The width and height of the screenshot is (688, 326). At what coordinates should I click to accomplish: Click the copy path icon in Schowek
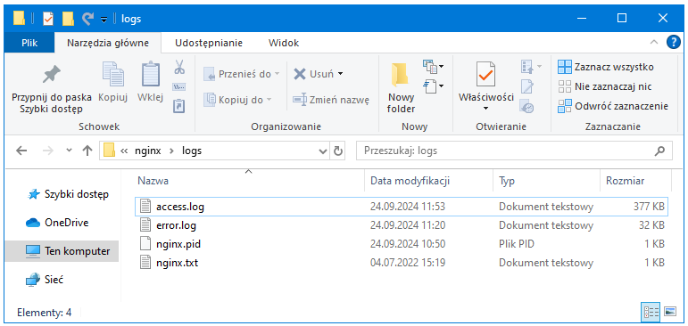coord(179,86)
